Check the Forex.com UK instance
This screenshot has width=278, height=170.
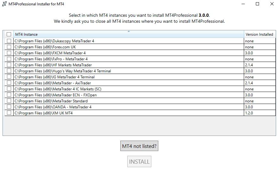coord(9,47)
